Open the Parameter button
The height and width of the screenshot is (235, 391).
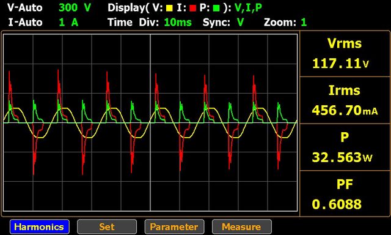click(174, 227)
